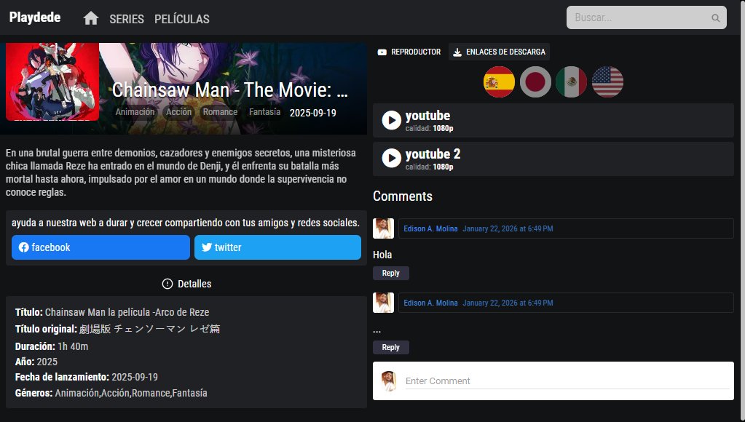Click the Géneros row in details

(111, 393)
